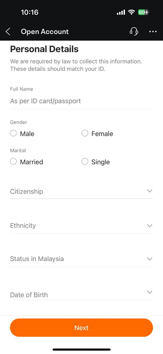The height and width of the screenshot is (354, 163).
Task: Select the Female gender option
Action: (x=97, y=134)
